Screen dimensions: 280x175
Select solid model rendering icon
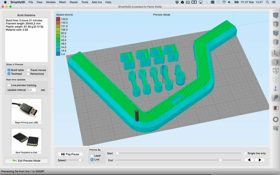coord(276,62)
